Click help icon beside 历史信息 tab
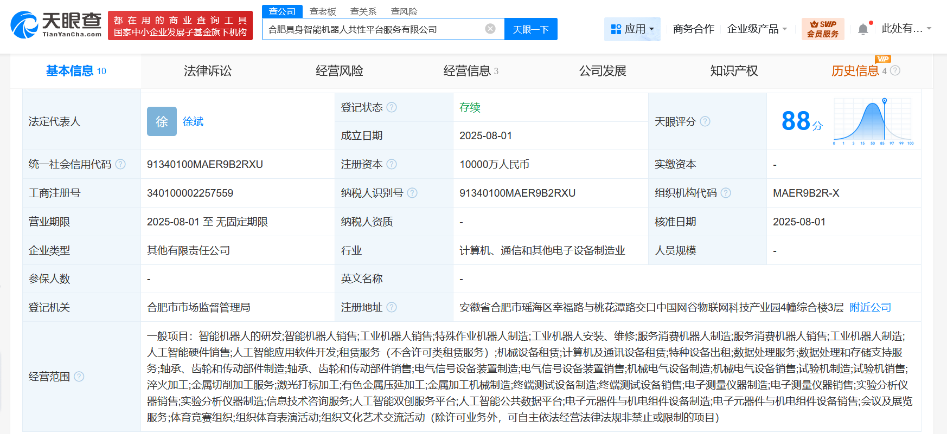Screen dimensions: 947x434 click(x=895, y=70)
